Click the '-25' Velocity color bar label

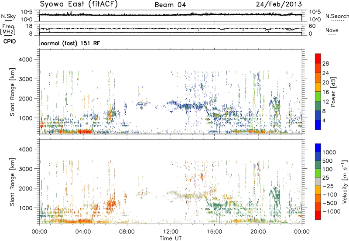coord(328,186)
